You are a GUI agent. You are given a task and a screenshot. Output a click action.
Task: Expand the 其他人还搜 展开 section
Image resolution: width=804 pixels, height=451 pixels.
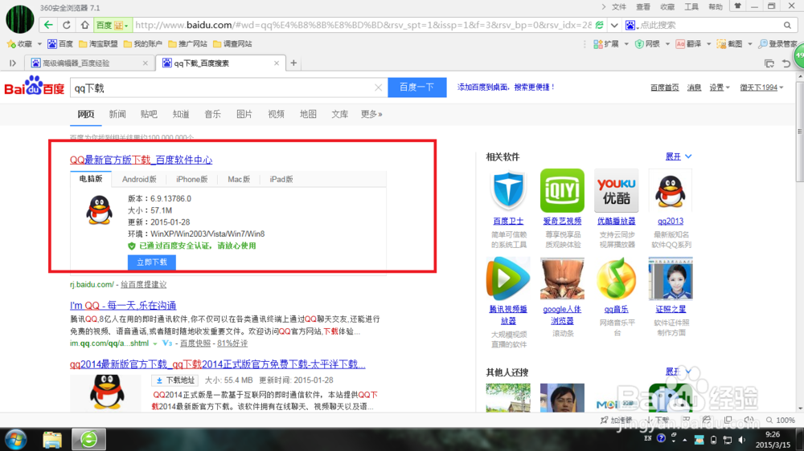coord(679,372)
